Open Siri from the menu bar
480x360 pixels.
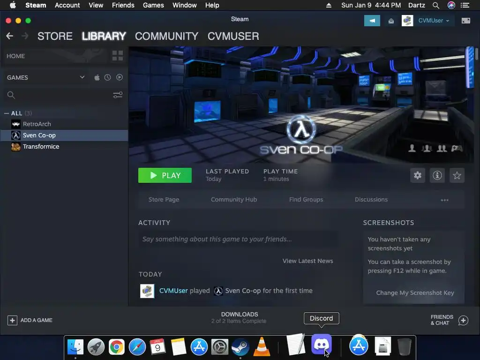tap(451, 5)
